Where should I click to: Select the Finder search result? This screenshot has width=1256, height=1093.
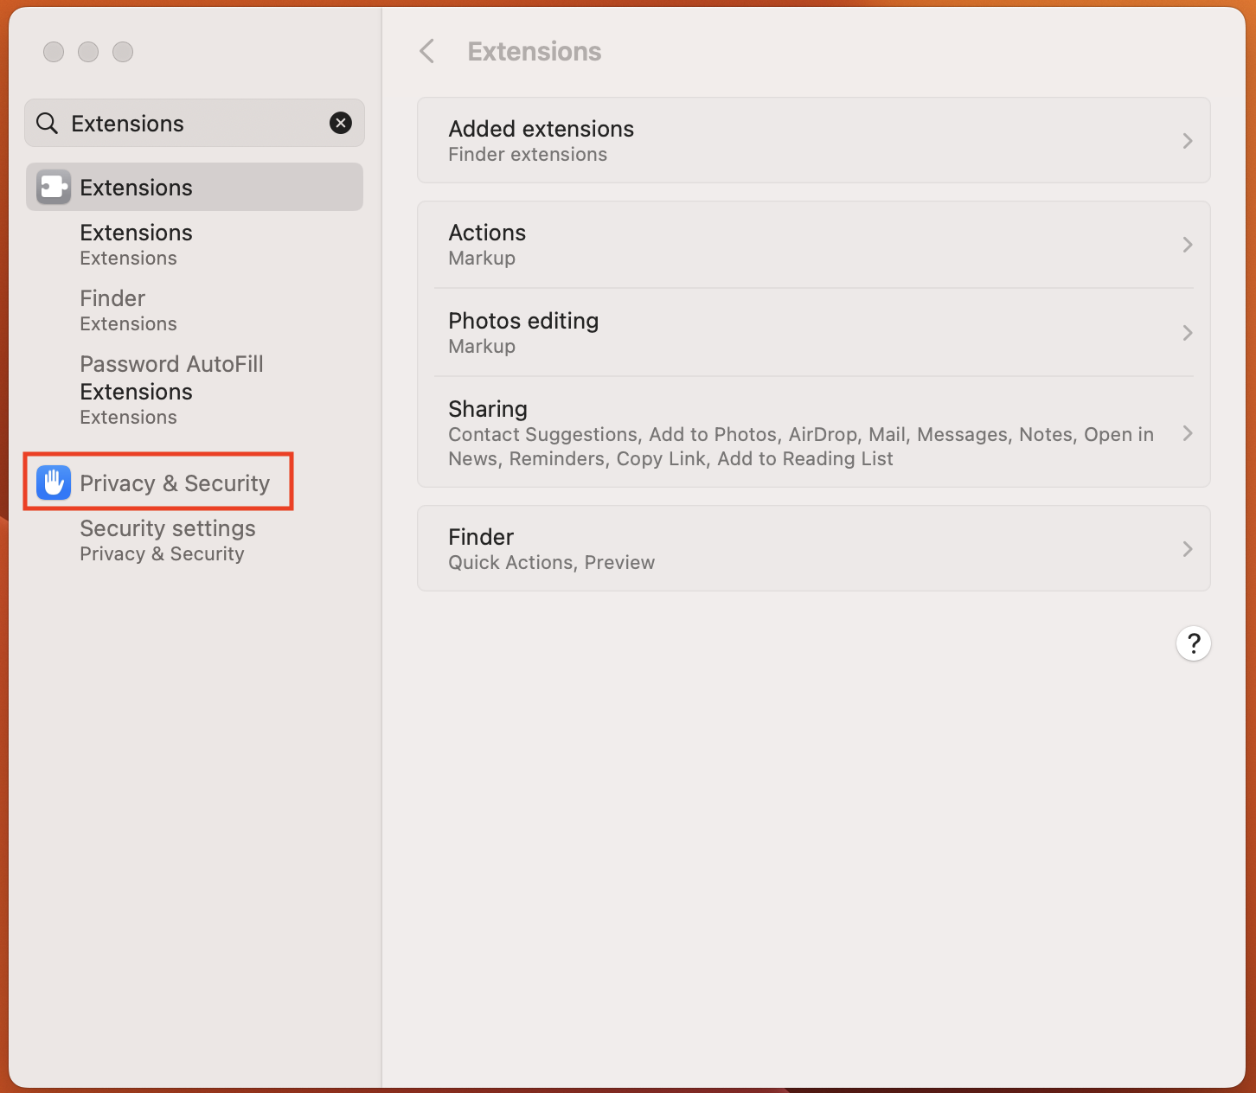pos(128,310)
